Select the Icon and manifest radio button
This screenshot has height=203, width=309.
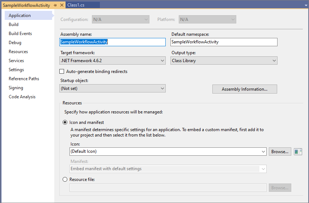coord(65,122)
